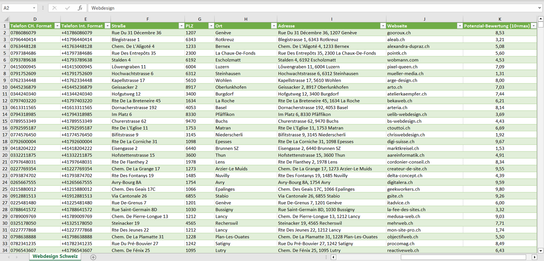Screen dimensions: 544x261
Task: Add a new sheet with plus icon
Action: [x=93, y=257]
